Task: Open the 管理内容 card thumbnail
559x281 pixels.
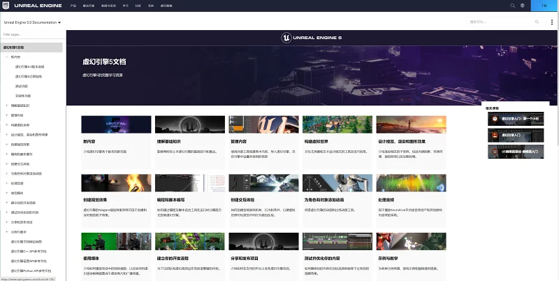Action: 264,124
